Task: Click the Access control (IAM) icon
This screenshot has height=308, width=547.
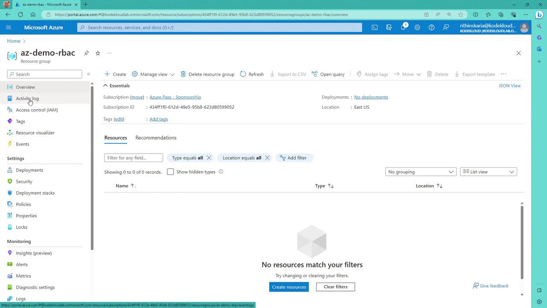Action: [x=10, y=110]
